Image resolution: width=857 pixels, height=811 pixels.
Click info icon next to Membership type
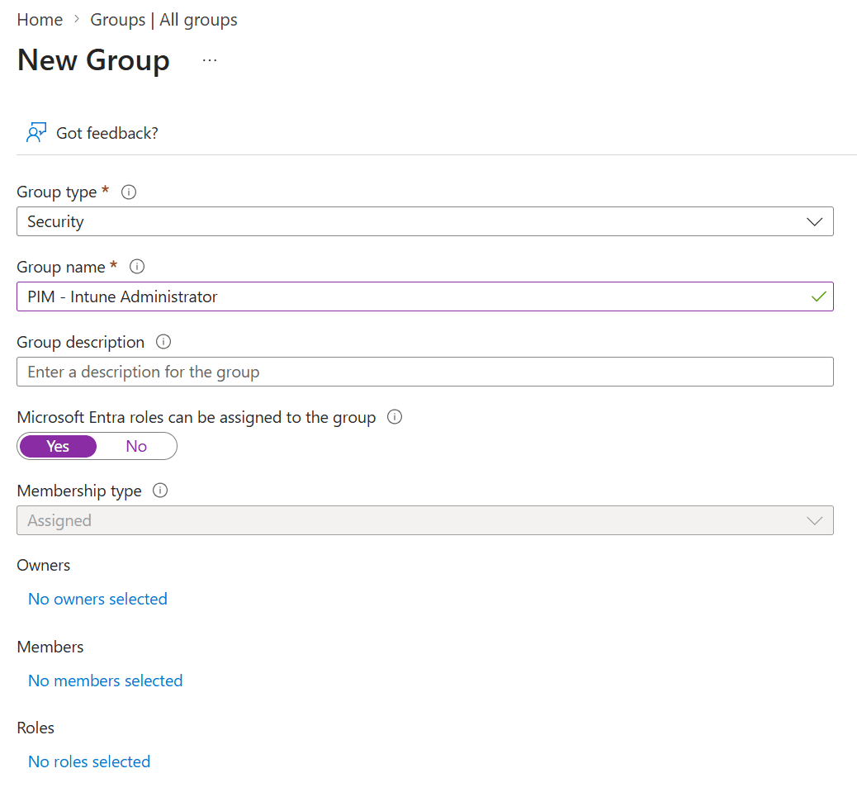click(x=161, y=491)
